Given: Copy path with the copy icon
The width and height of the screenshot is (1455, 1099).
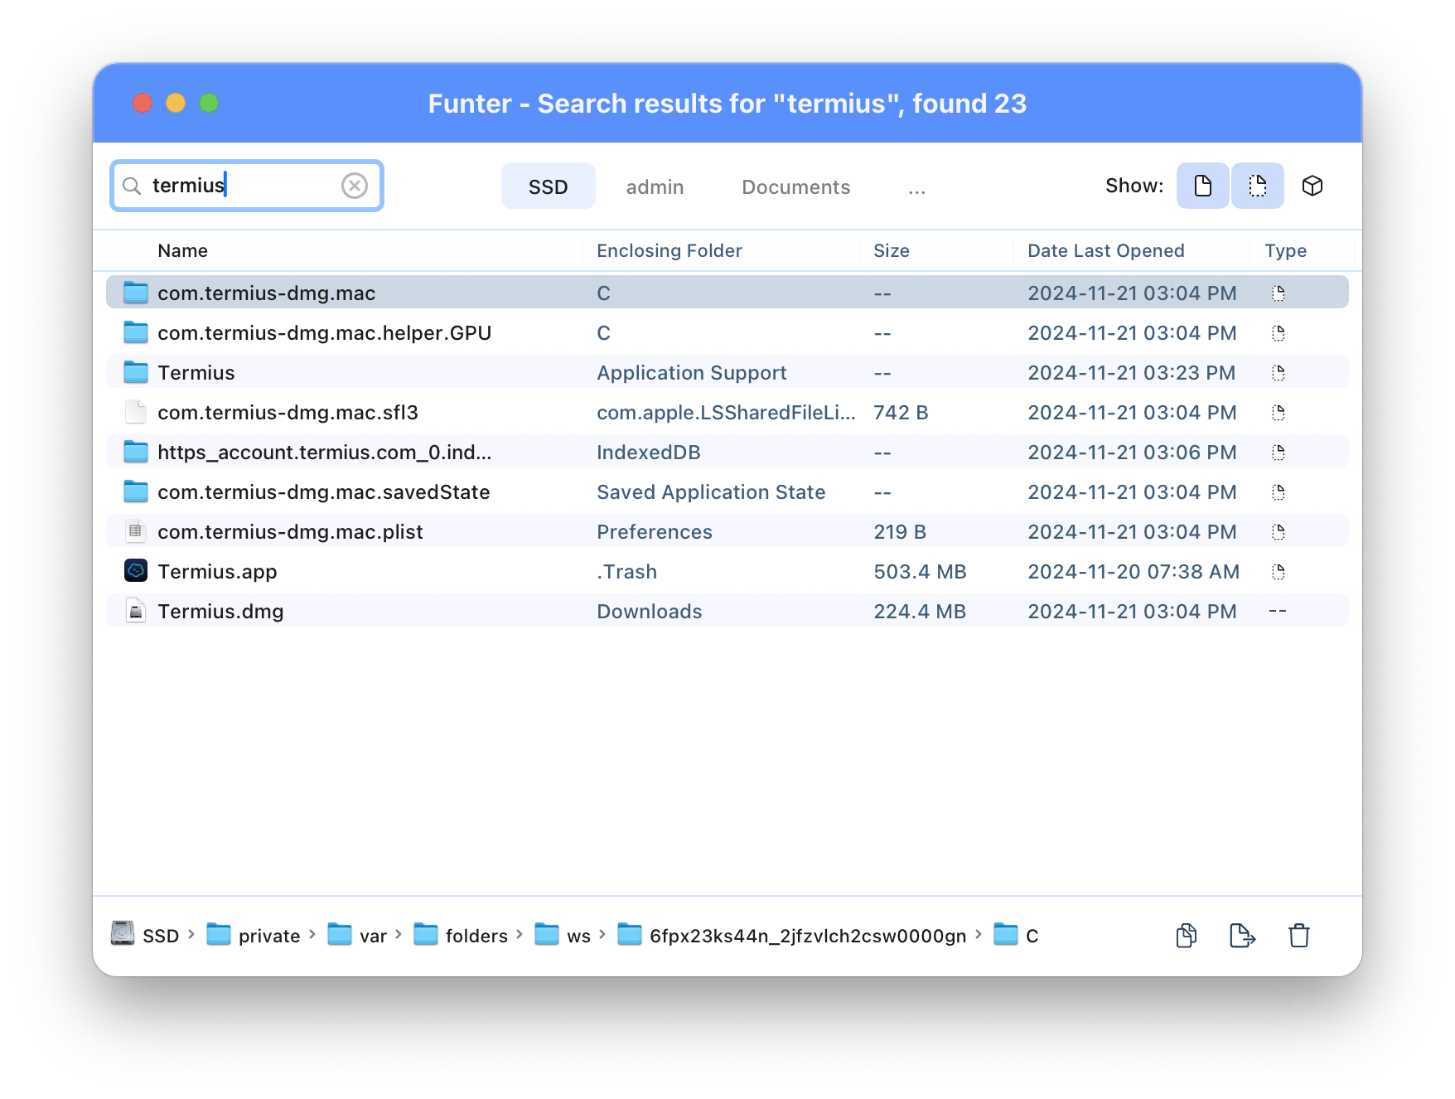Looking at the screenshot, I should coord(1187,936).
